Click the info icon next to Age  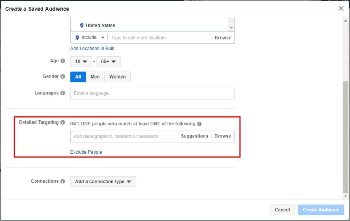(63, 61)
